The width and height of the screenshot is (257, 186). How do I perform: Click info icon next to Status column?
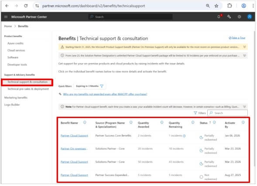214,122
